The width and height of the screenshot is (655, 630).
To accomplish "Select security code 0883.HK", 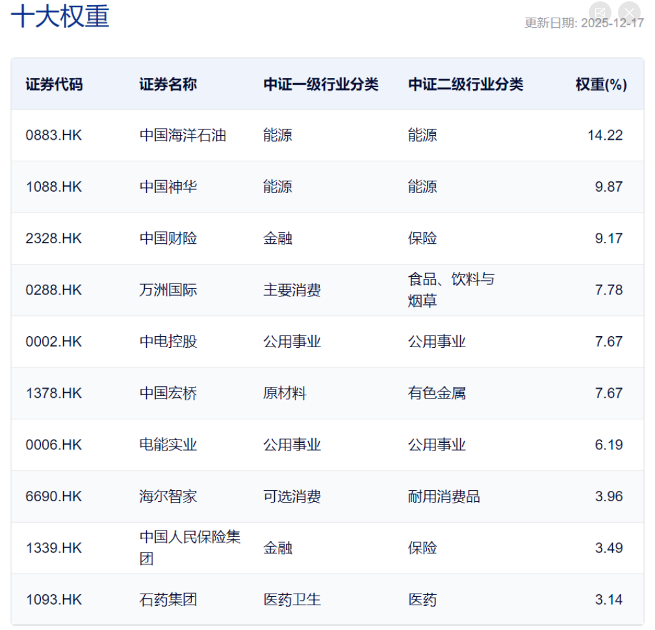I will tap(53, 135).
